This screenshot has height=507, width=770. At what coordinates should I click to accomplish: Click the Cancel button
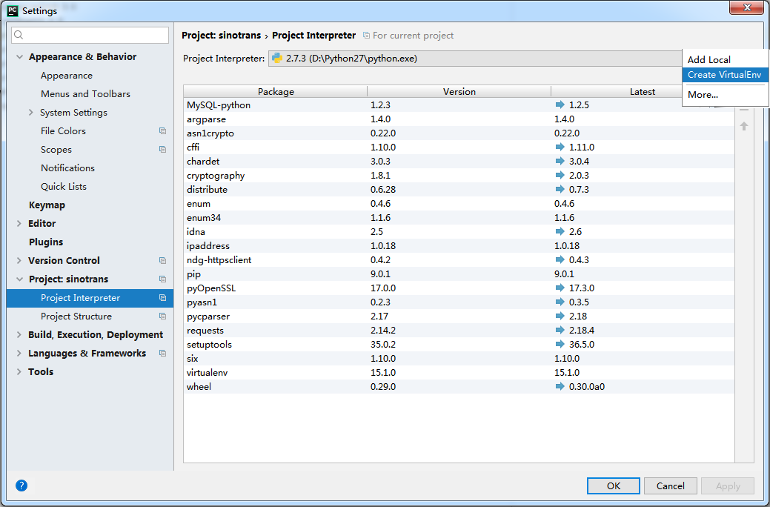670,486
